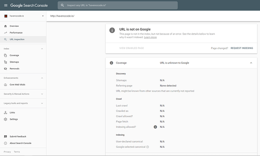Open the Coverage report in sidebar
The image size is (260, 156).
tap(14, 55)
